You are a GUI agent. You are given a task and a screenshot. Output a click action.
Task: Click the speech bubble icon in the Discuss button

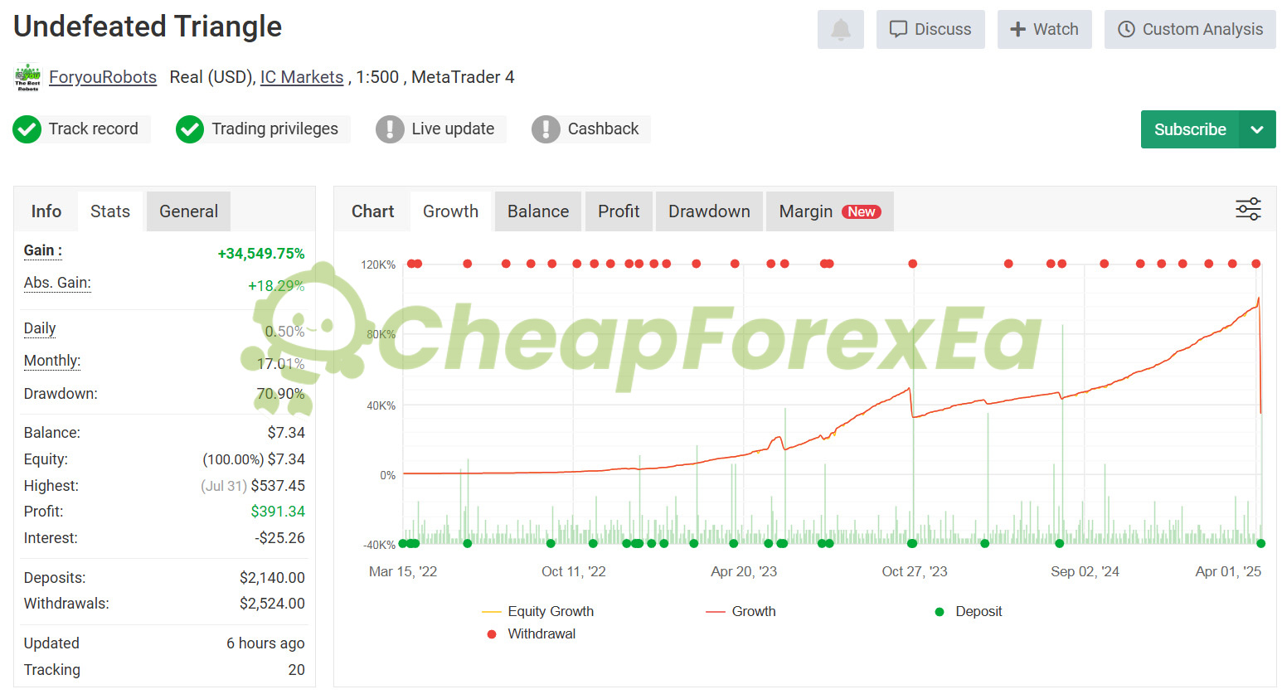coord(898,29)
